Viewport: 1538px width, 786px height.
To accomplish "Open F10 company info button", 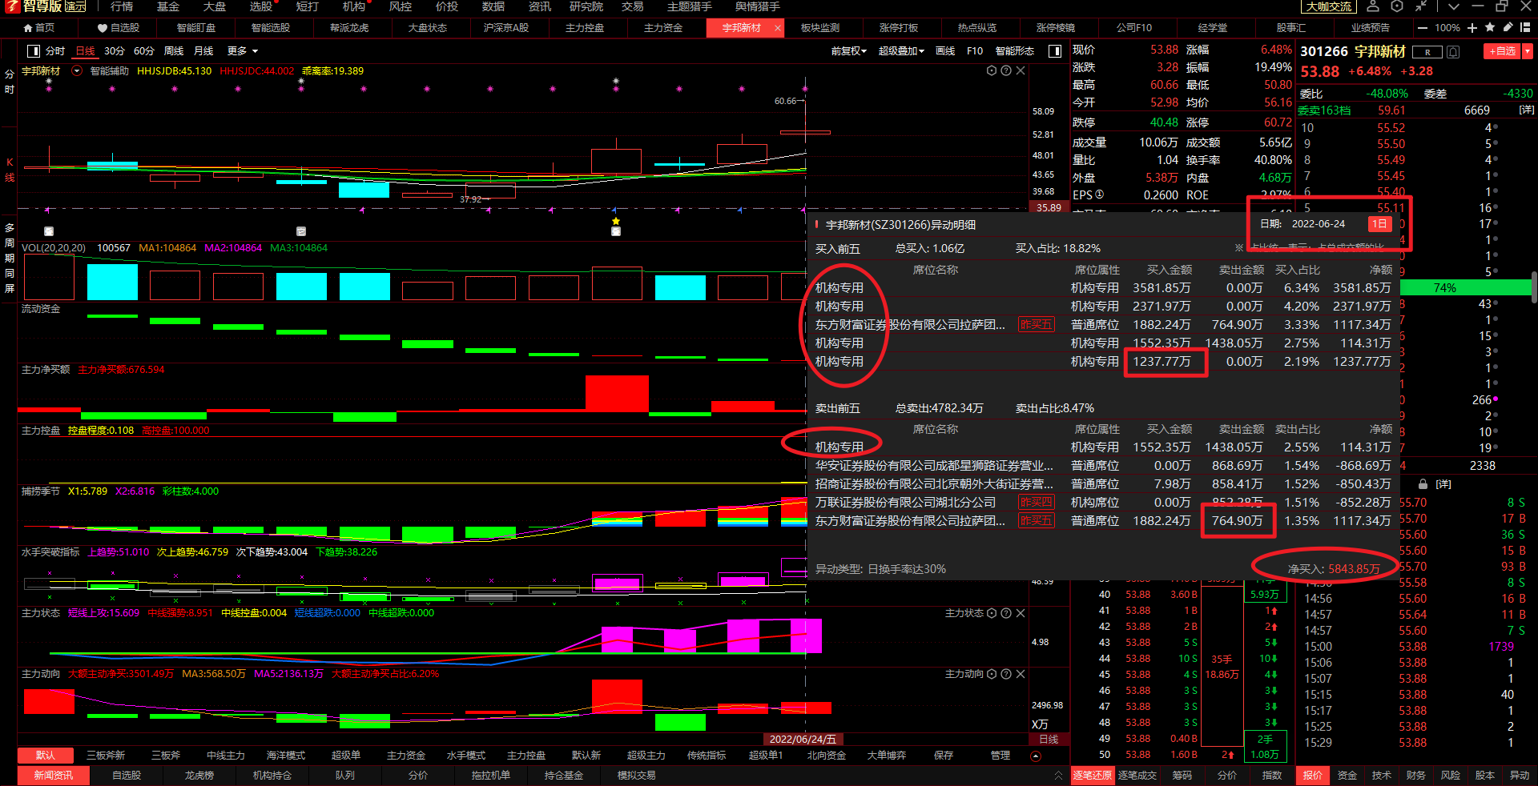I will [x=975, y=51].
